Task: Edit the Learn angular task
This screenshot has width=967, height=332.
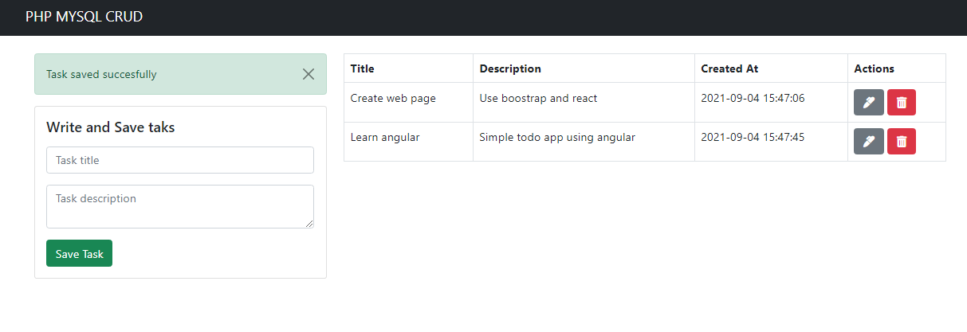Action: coord(868,142)
